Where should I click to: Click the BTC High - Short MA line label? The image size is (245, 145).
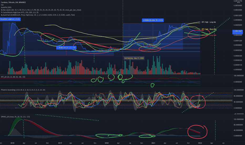[x=209, y=29]
